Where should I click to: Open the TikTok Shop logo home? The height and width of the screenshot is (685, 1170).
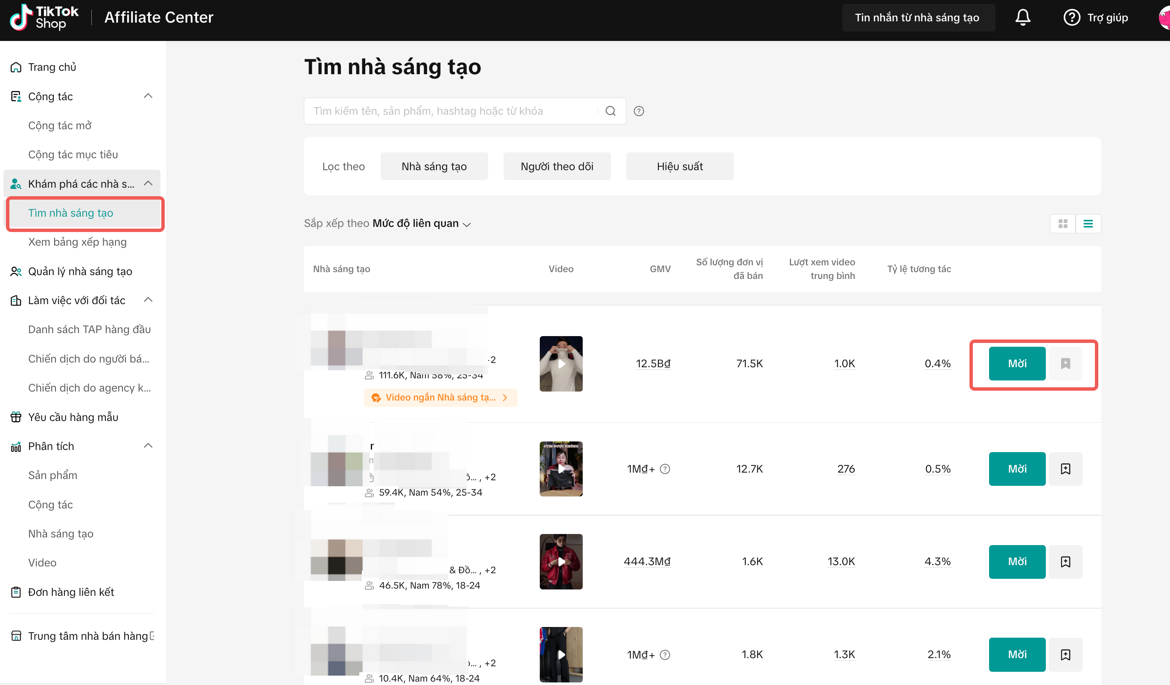coord(44,17)
